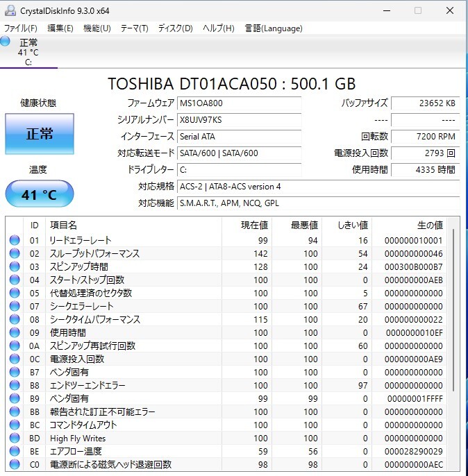Click raw value 000300B000B7
The image size is (468, 476).
(x=414, y=267)
